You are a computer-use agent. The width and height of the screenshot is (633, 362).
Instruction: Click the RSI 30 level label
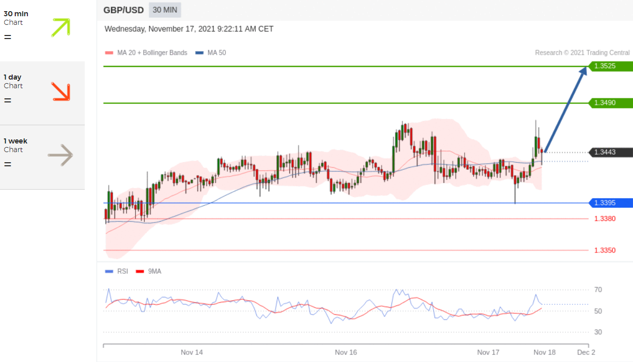pos(598,332)
